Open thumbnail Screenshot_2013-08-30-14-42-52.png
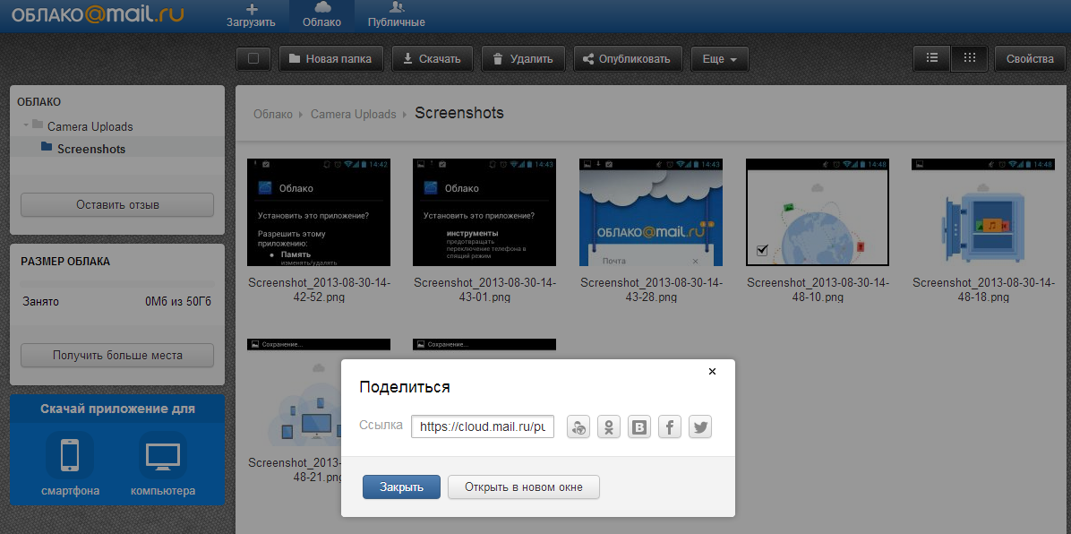1071x534 pixels. 318,212
